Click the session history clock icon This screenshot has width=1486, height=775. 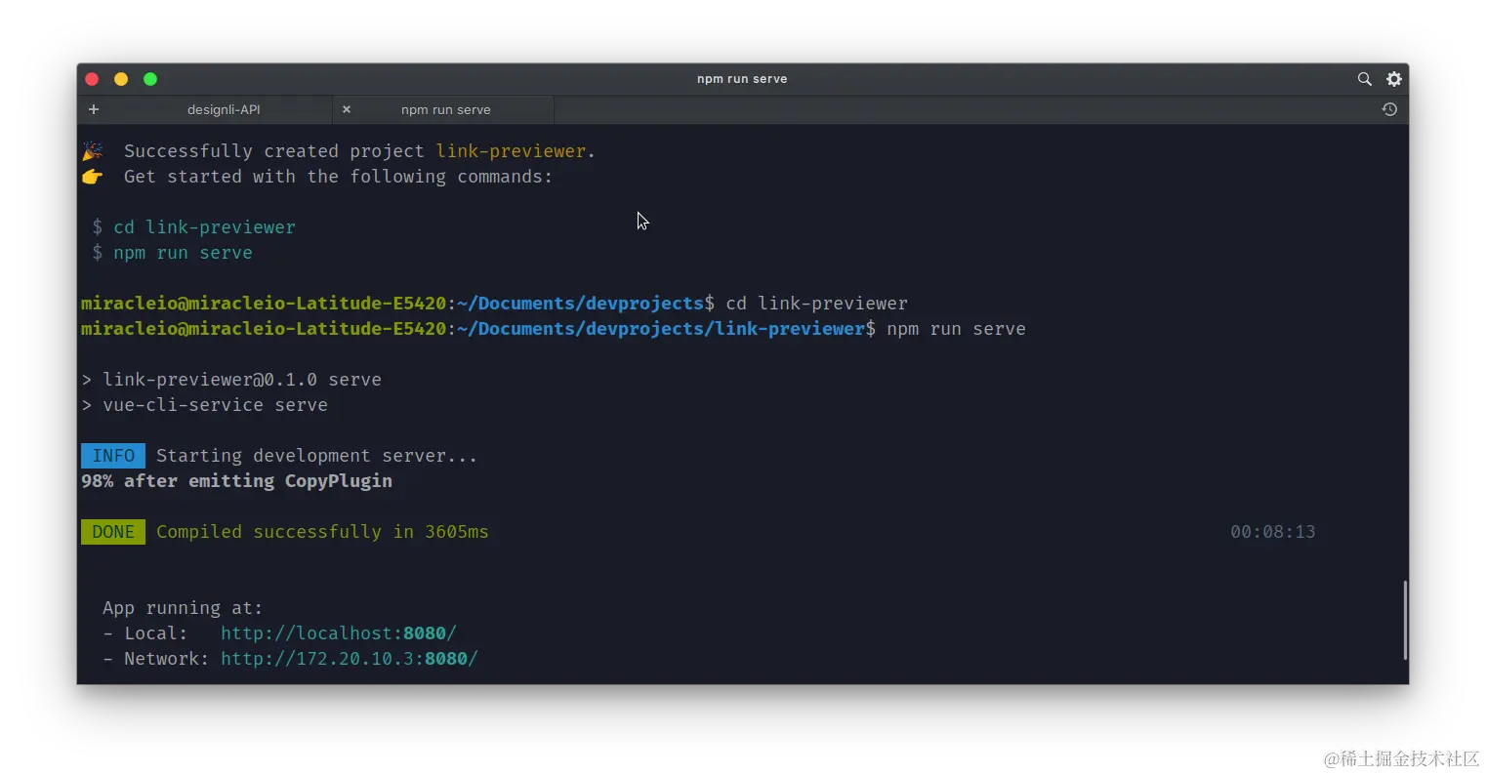click(x=1389, y=109)
